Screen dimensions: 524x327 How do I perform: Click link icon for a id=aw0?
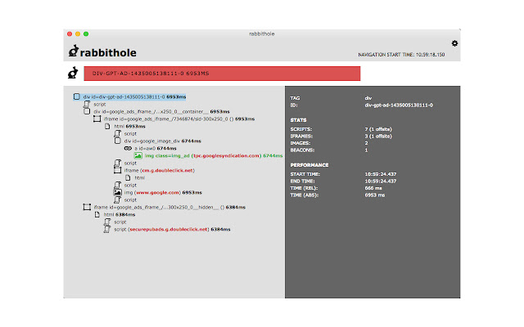[x=128, y=148]
